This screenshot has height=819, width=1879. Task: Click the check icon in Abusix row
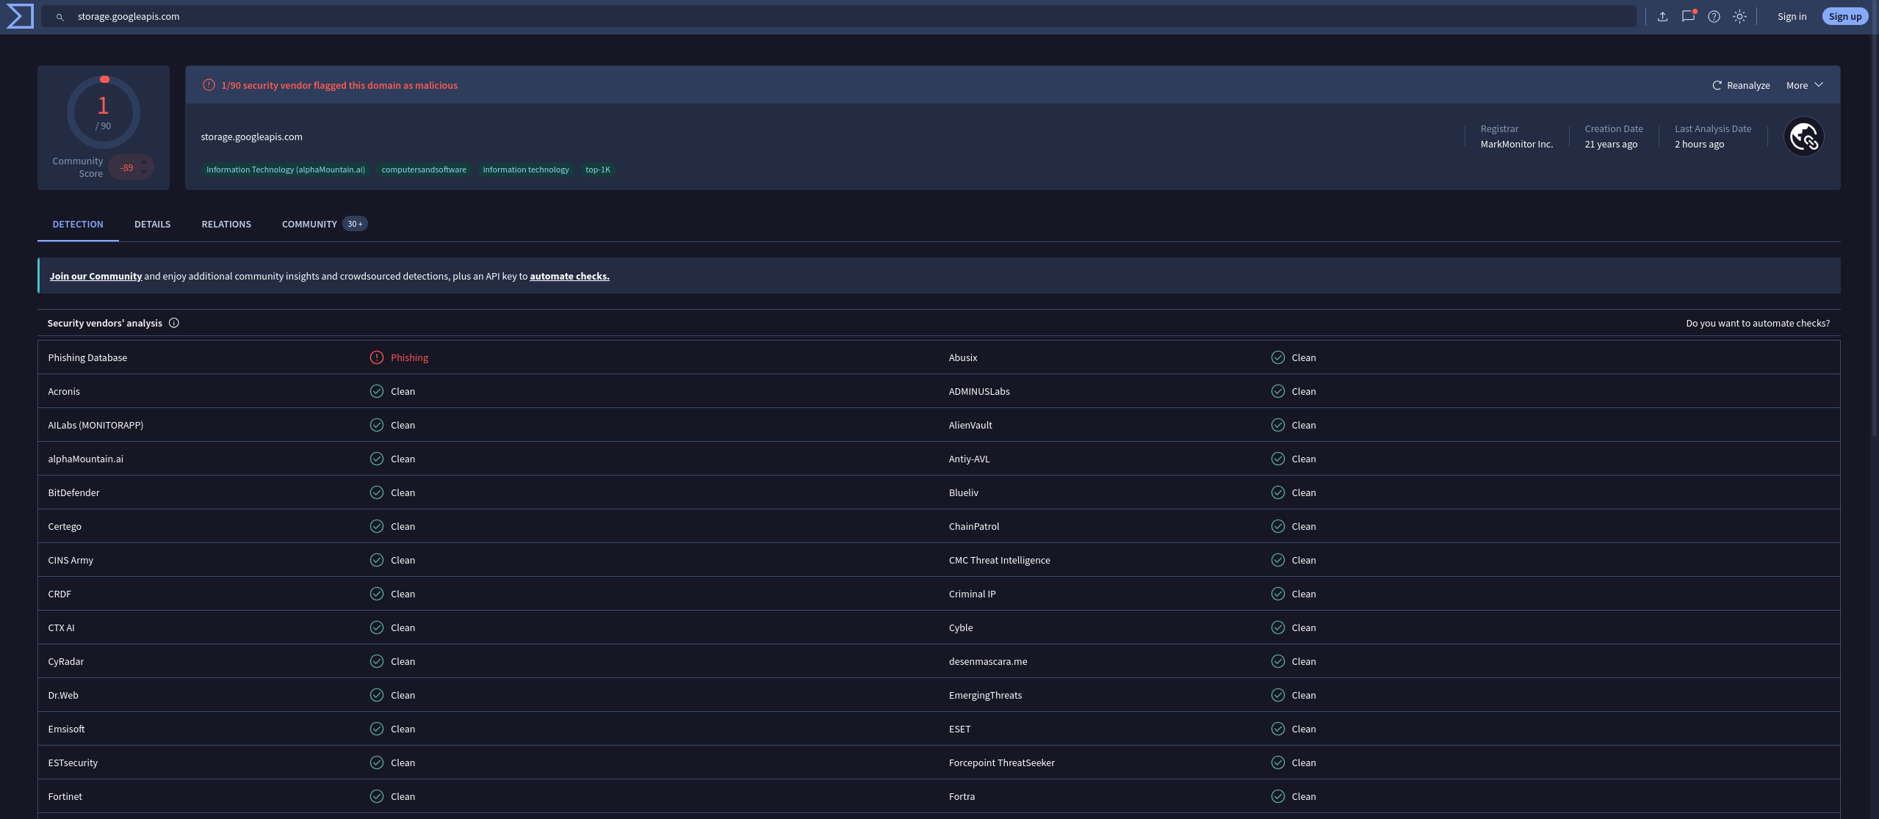pyautogui.click(x=1278, y=357)
